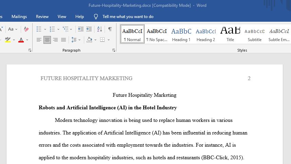This screenshot has width=291, height=164.
Task: Click Decrease Indent icon
Action: point(80,29)
